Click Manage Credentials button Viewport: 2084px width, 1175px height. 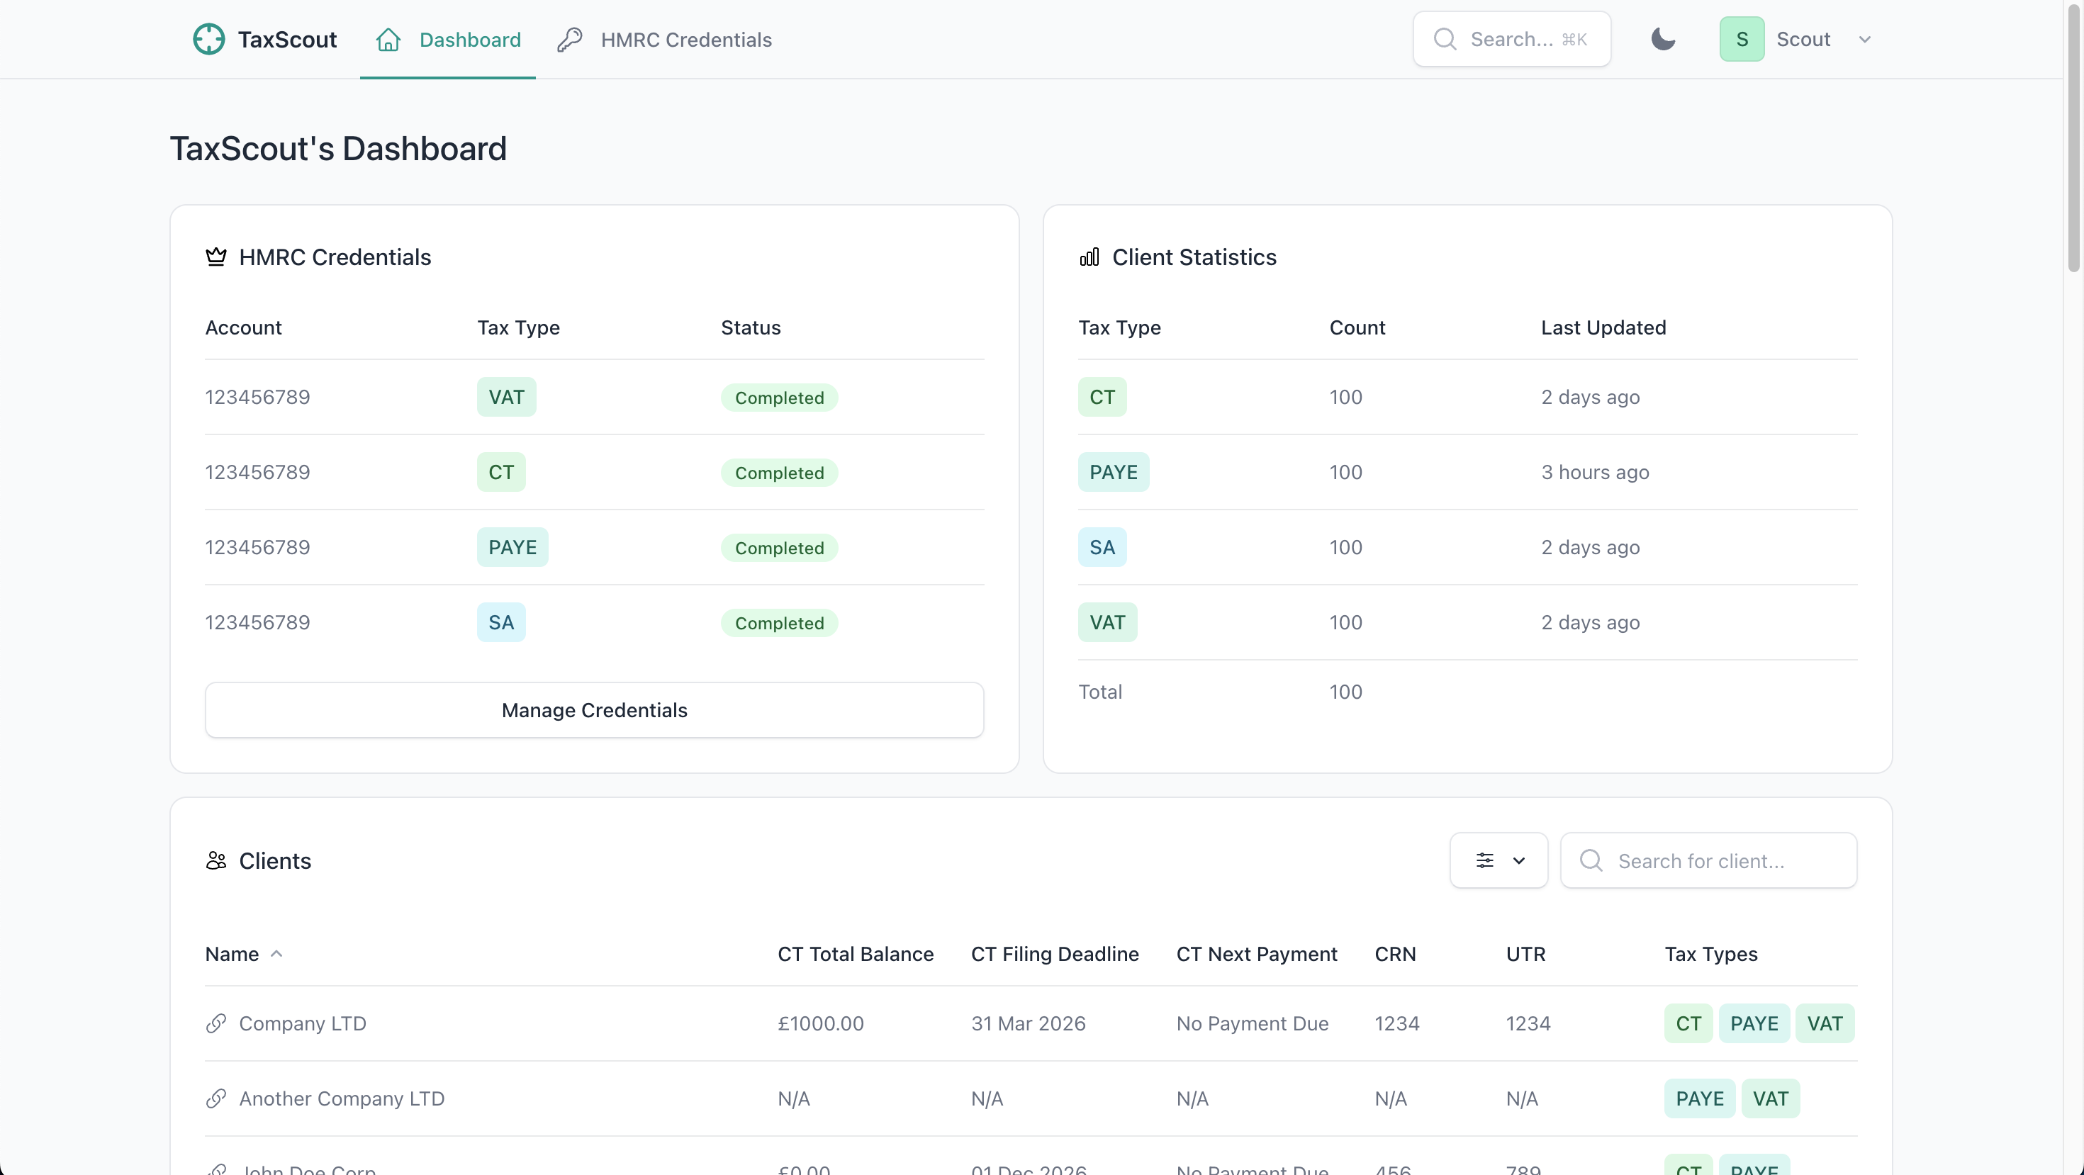pyautogui.click(x=595, y=709)
